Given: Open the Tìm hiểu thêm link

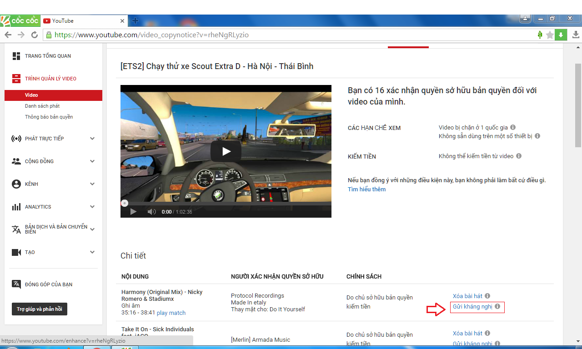Looking at the screenshot, I should pyautogui.click(x=366, y=189).
